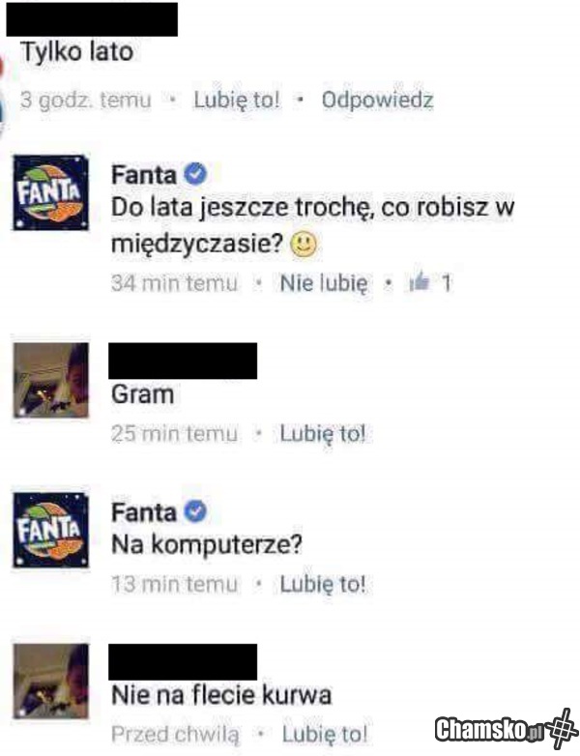Click the '34 min temu' timestamp
The height and width of the screenshot is (756, 580).
point(175,283)
